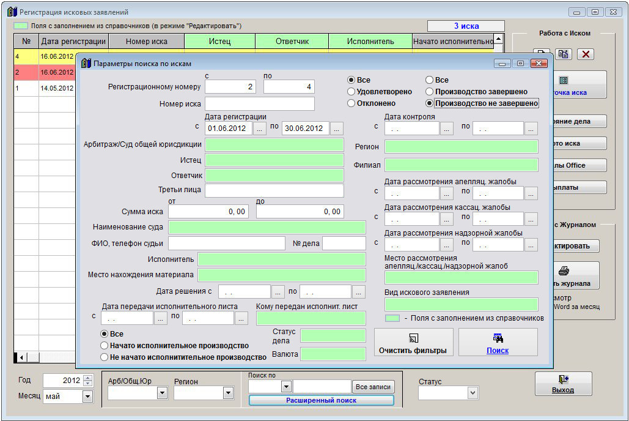Screen dimensions: 629x421
Task: Select the Производство завершено radio option
Action: pyautogui.click(x=430, y=92)
